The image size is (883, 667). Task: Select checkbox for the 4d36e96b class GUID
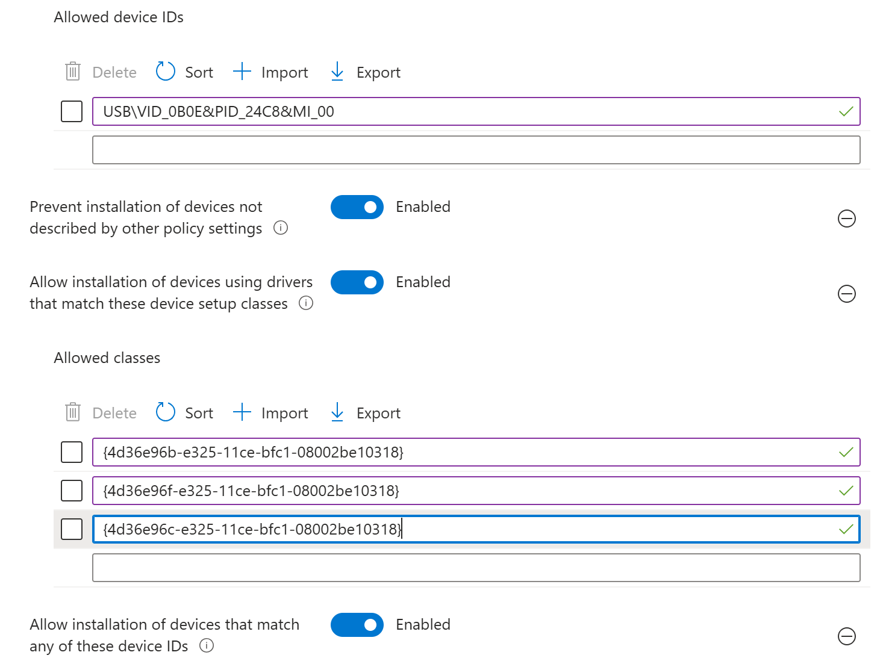click(x=72, y=452)
